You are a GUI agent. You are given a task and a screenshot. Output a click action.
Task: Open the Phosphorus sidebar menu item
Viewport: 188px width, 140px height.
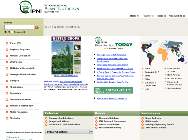[16, 87]
